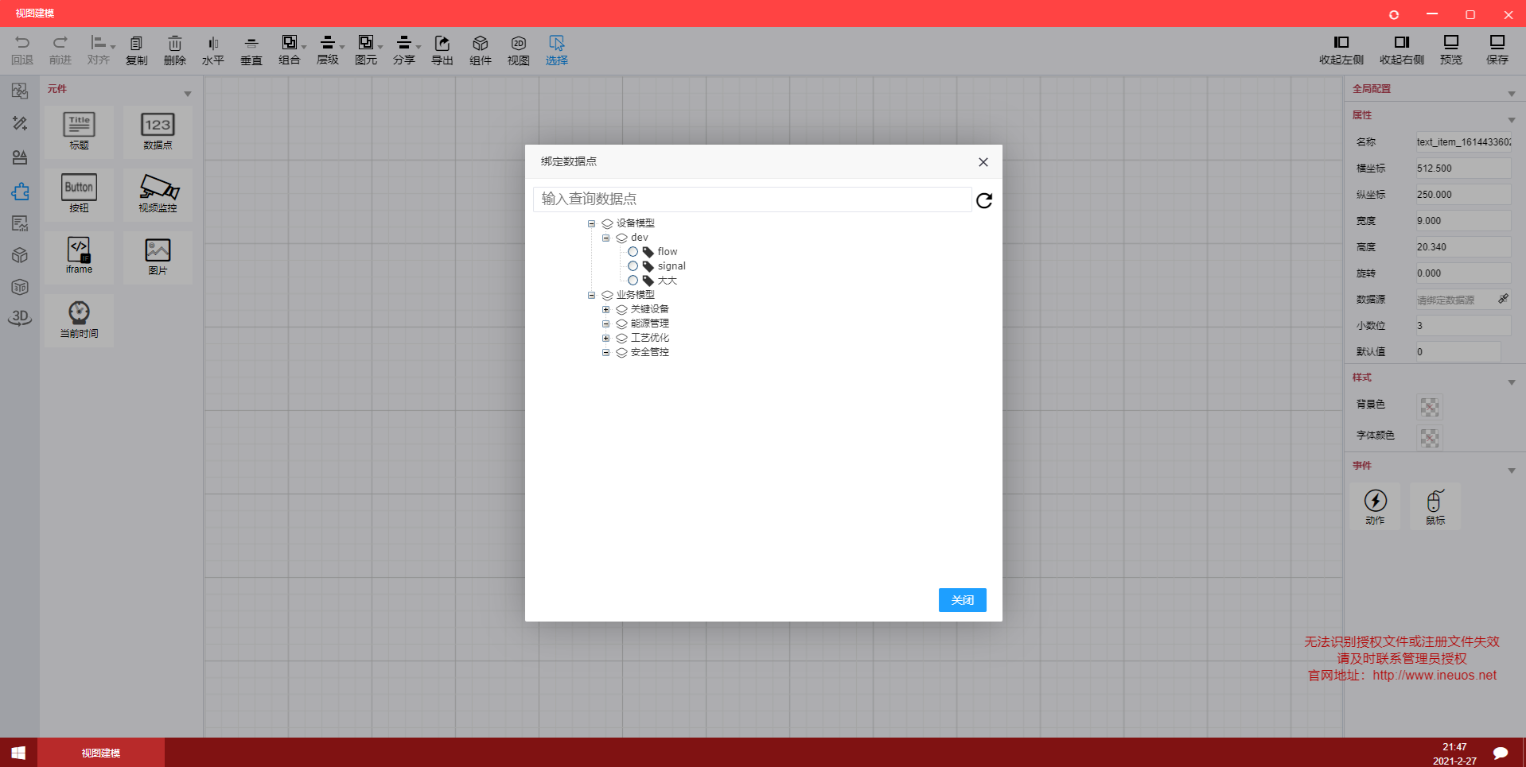This screenshot has height=767, width=1526.
Task: Select the 大大 data point radio
Action: [x=633, y=281]
